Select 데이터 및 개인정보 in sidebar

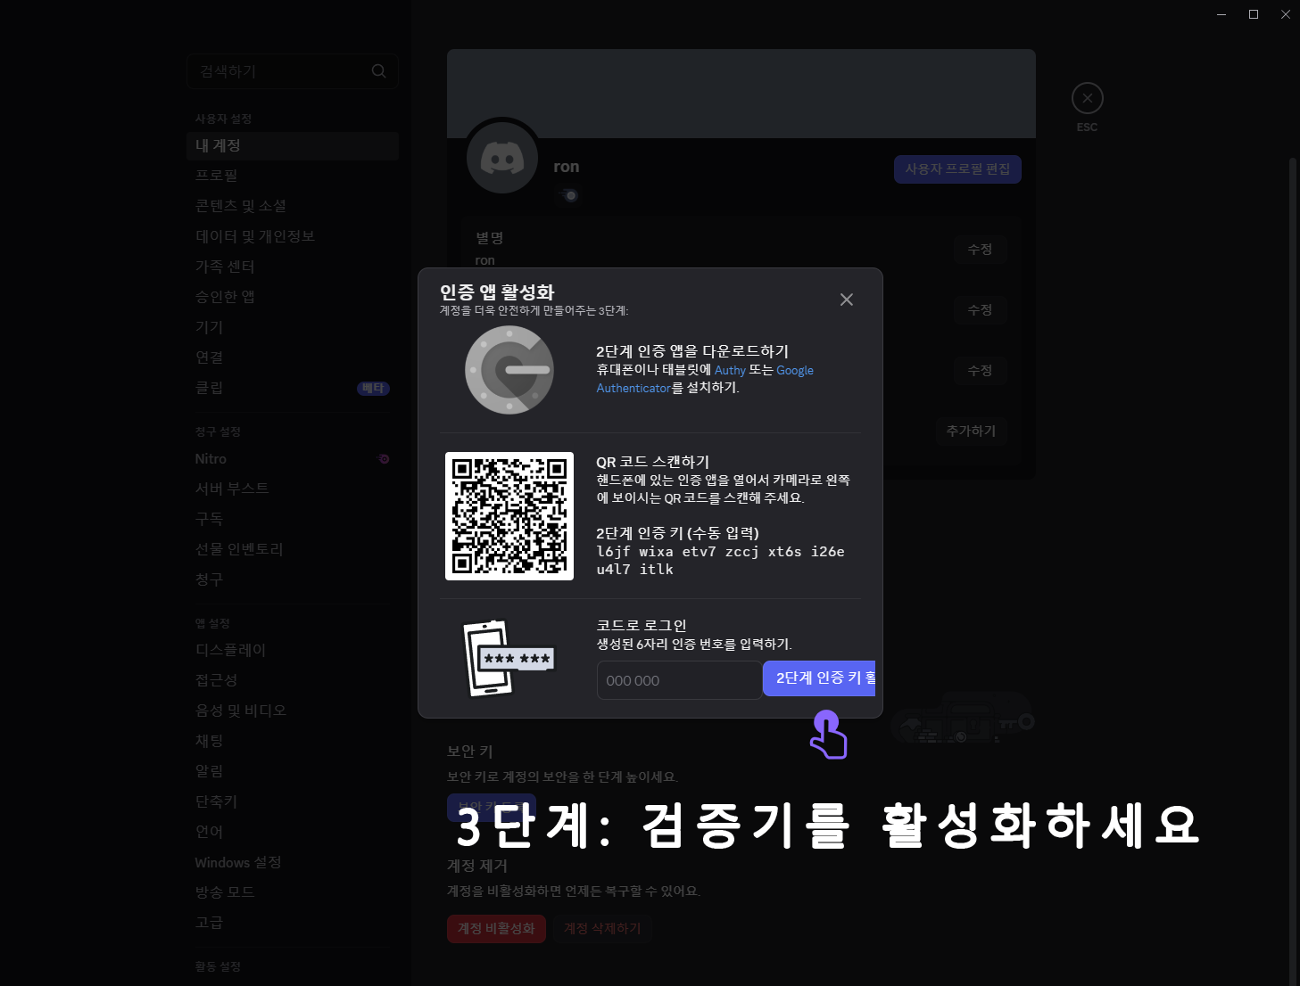(x=293, y=236)
